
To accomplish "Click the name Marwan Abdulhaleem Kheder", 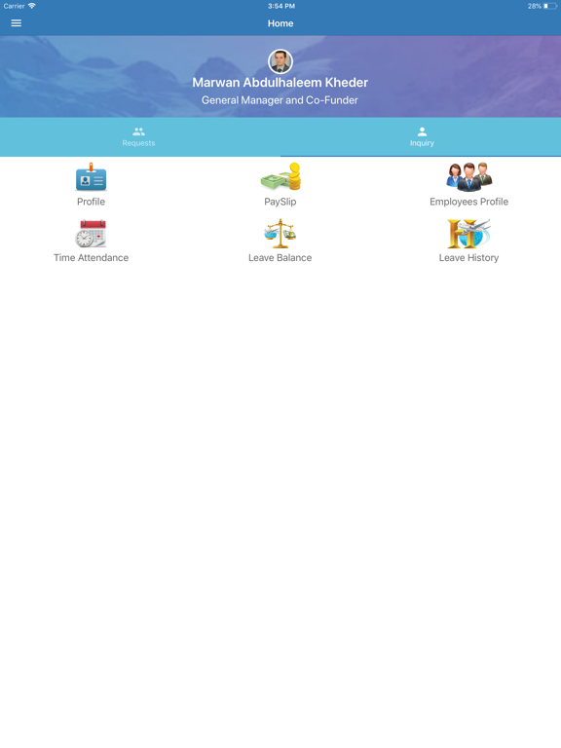I will point(280,83).
